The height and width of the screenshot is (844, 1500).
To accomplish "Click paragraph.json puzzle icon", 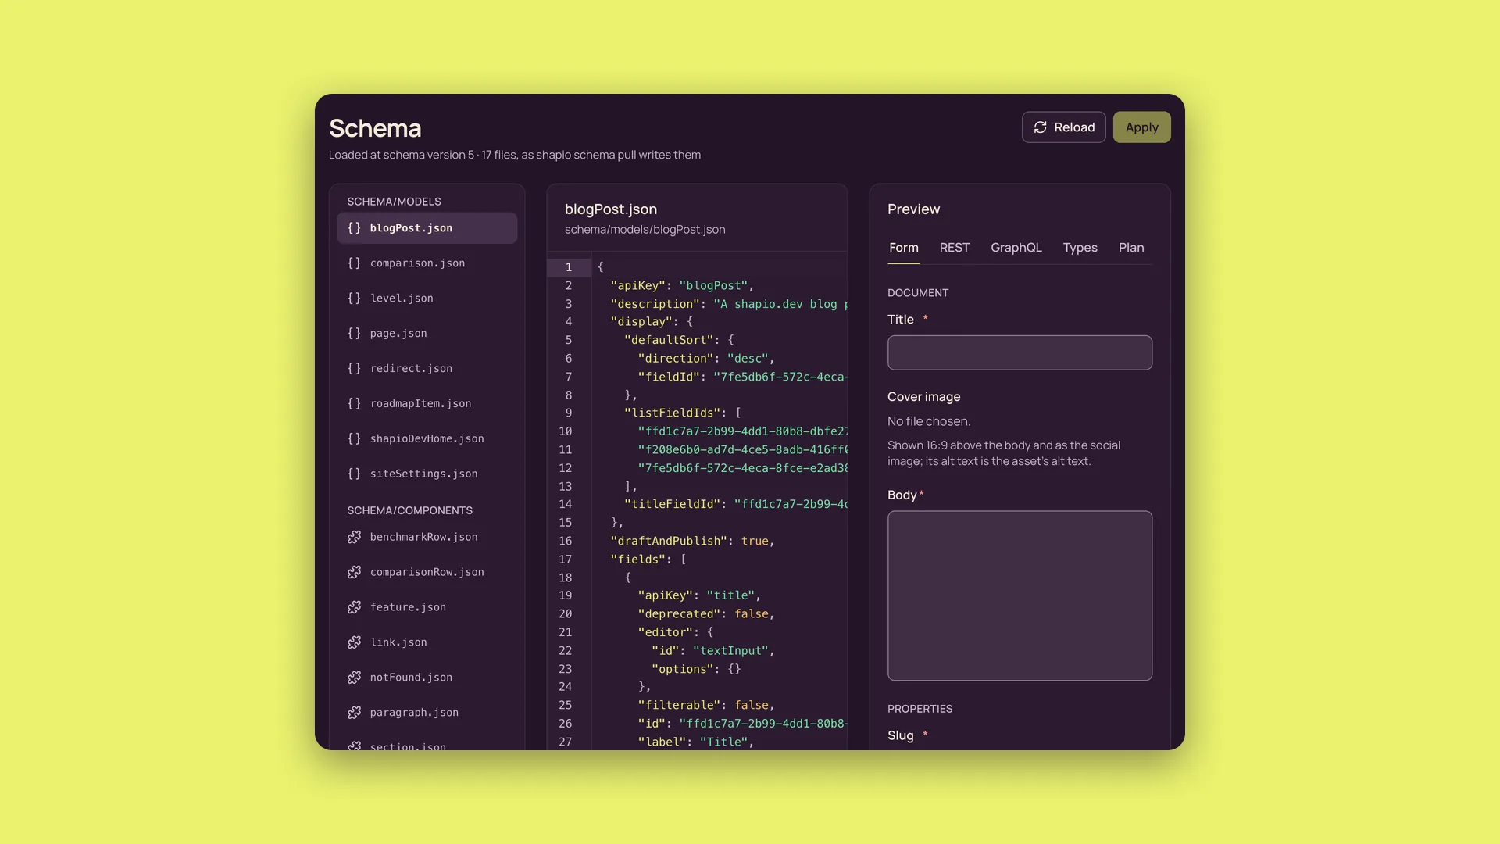I will [x=354, y=713].
